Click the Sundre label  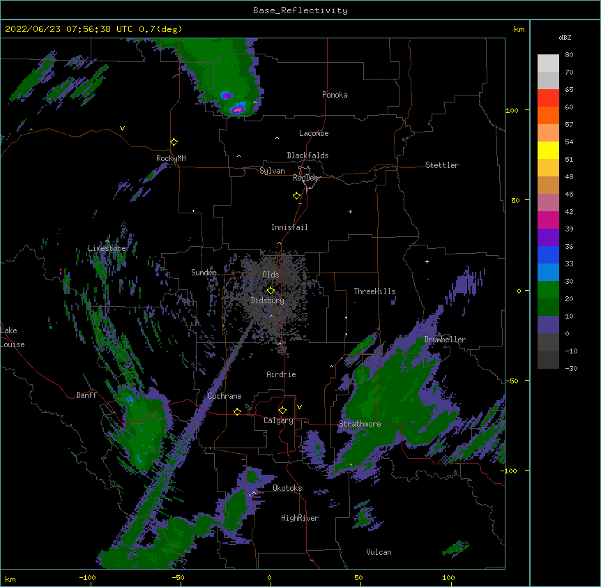pos(204,273)
